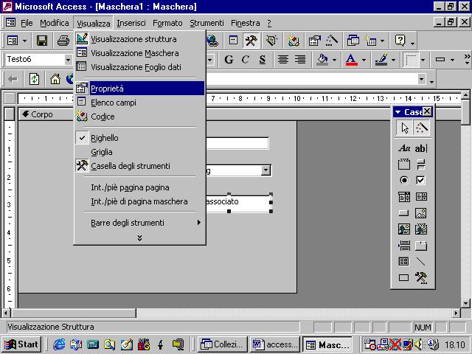The image size is (472, 354).
Task: Choose Visualizzazione Foglio dati entry
Action: pyautogui.click(x=139, y=67)
